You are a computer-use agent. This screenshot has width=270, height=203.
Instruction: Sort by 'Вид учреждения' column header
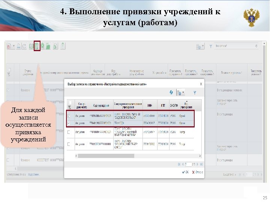[x=186, y=106]
